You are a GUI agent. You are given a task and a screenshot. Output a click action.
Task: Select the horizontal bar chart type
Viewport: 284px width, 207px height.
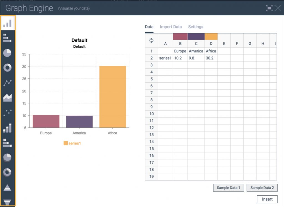[7, 38]
